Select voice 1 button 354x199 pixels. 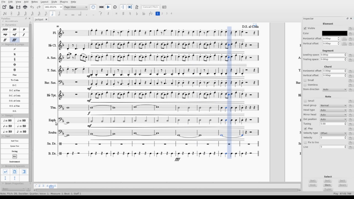tap(158, 13)
